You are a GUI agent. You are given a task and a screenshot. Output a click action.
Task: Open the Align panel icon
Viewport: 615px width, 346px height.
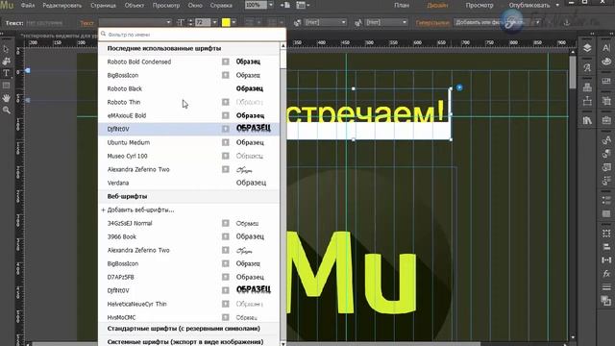[606, 247]
